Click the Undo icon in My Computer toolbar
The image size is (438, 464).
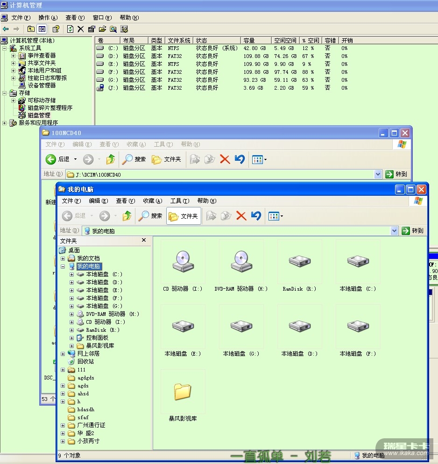(x=255, y=216)
